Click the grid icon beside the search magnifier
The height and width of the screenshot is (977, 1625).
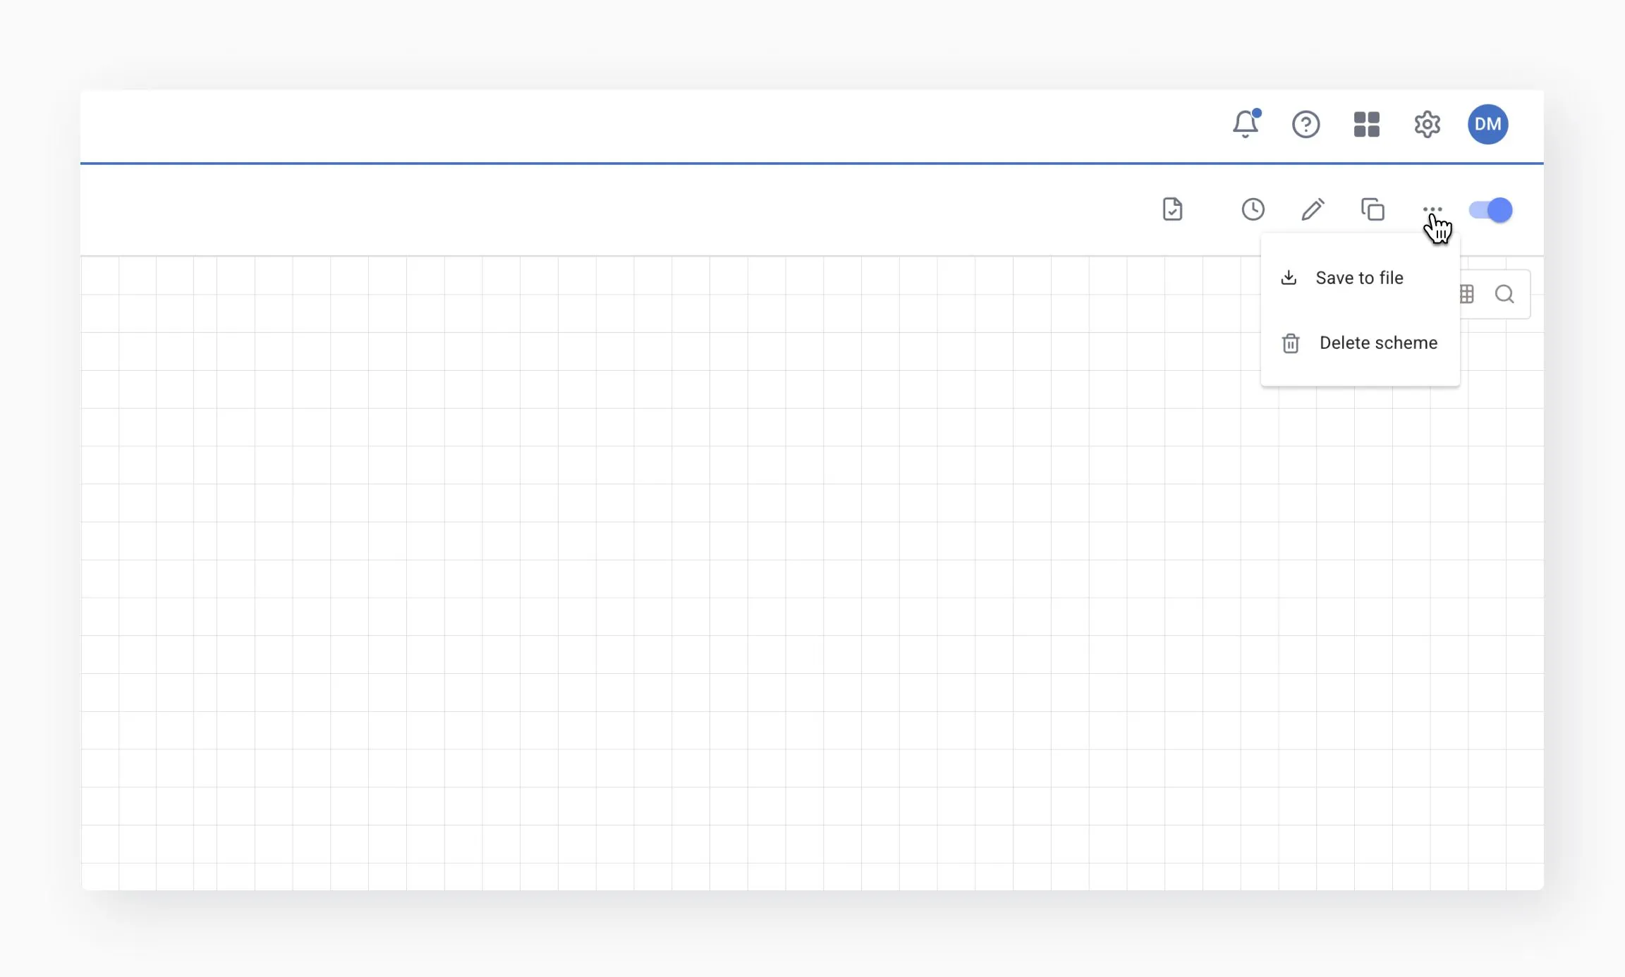click(1468, 294)
